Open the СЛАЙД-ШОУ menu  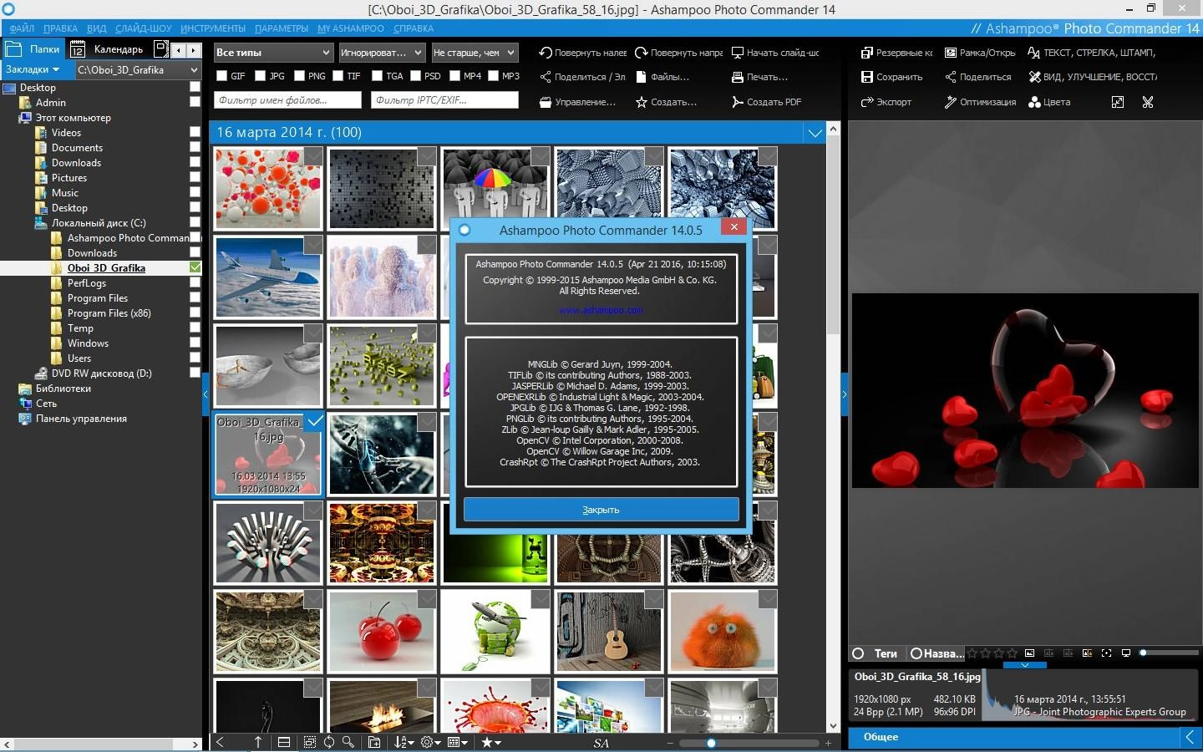coord(144,28)
